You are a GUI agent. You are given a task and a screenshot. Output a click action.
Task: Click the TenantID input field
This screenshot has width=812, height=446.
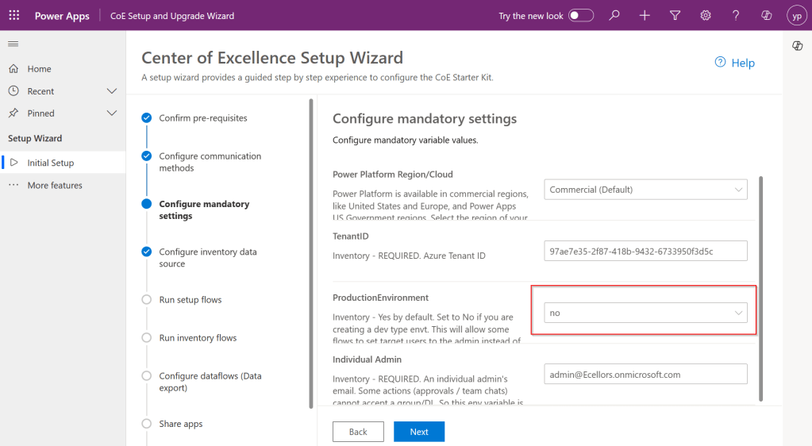(645, 251)
